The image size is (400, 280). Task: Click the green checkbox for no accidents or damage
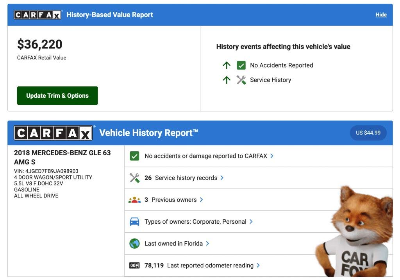[x=134, y=156]
